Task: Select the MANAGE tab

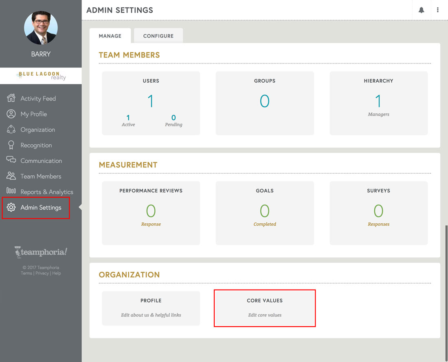Action: tap(110, 36)
